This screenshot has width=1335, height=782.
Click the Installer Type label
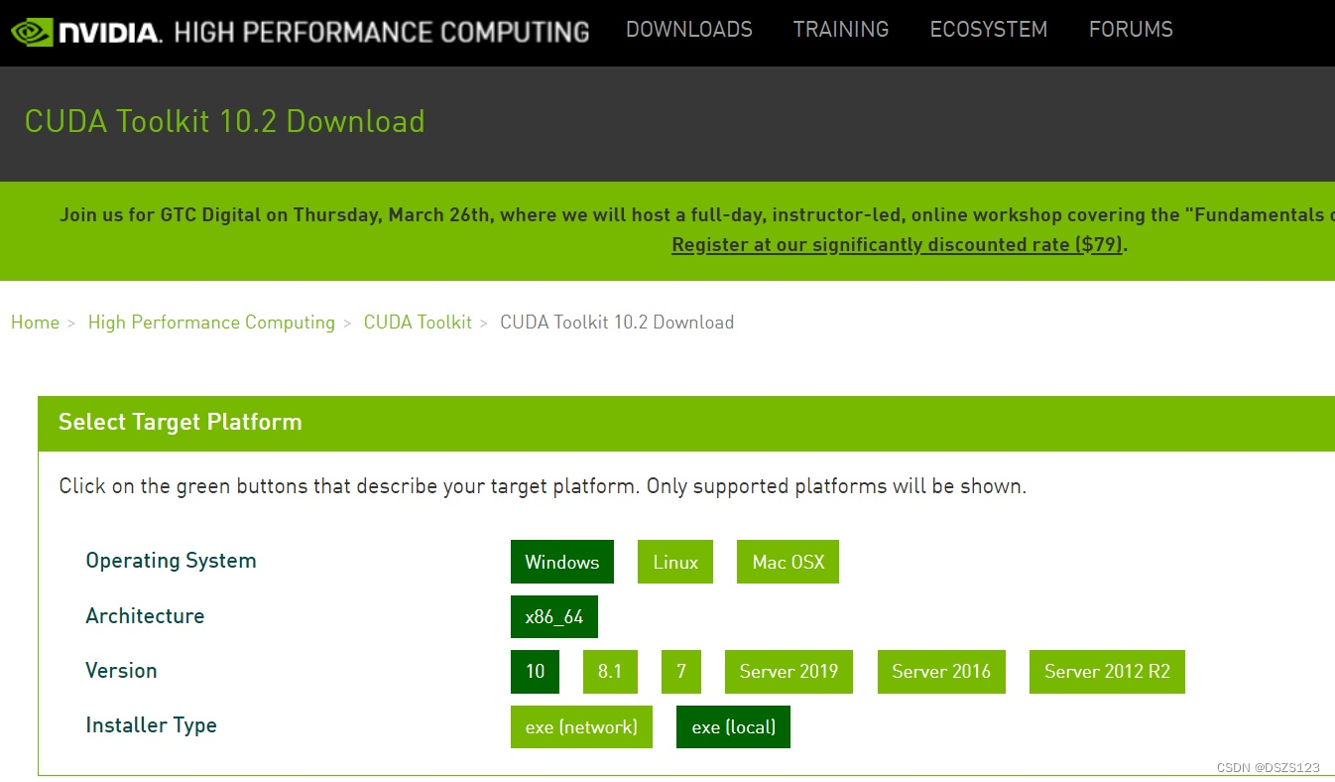click(152, 725)
